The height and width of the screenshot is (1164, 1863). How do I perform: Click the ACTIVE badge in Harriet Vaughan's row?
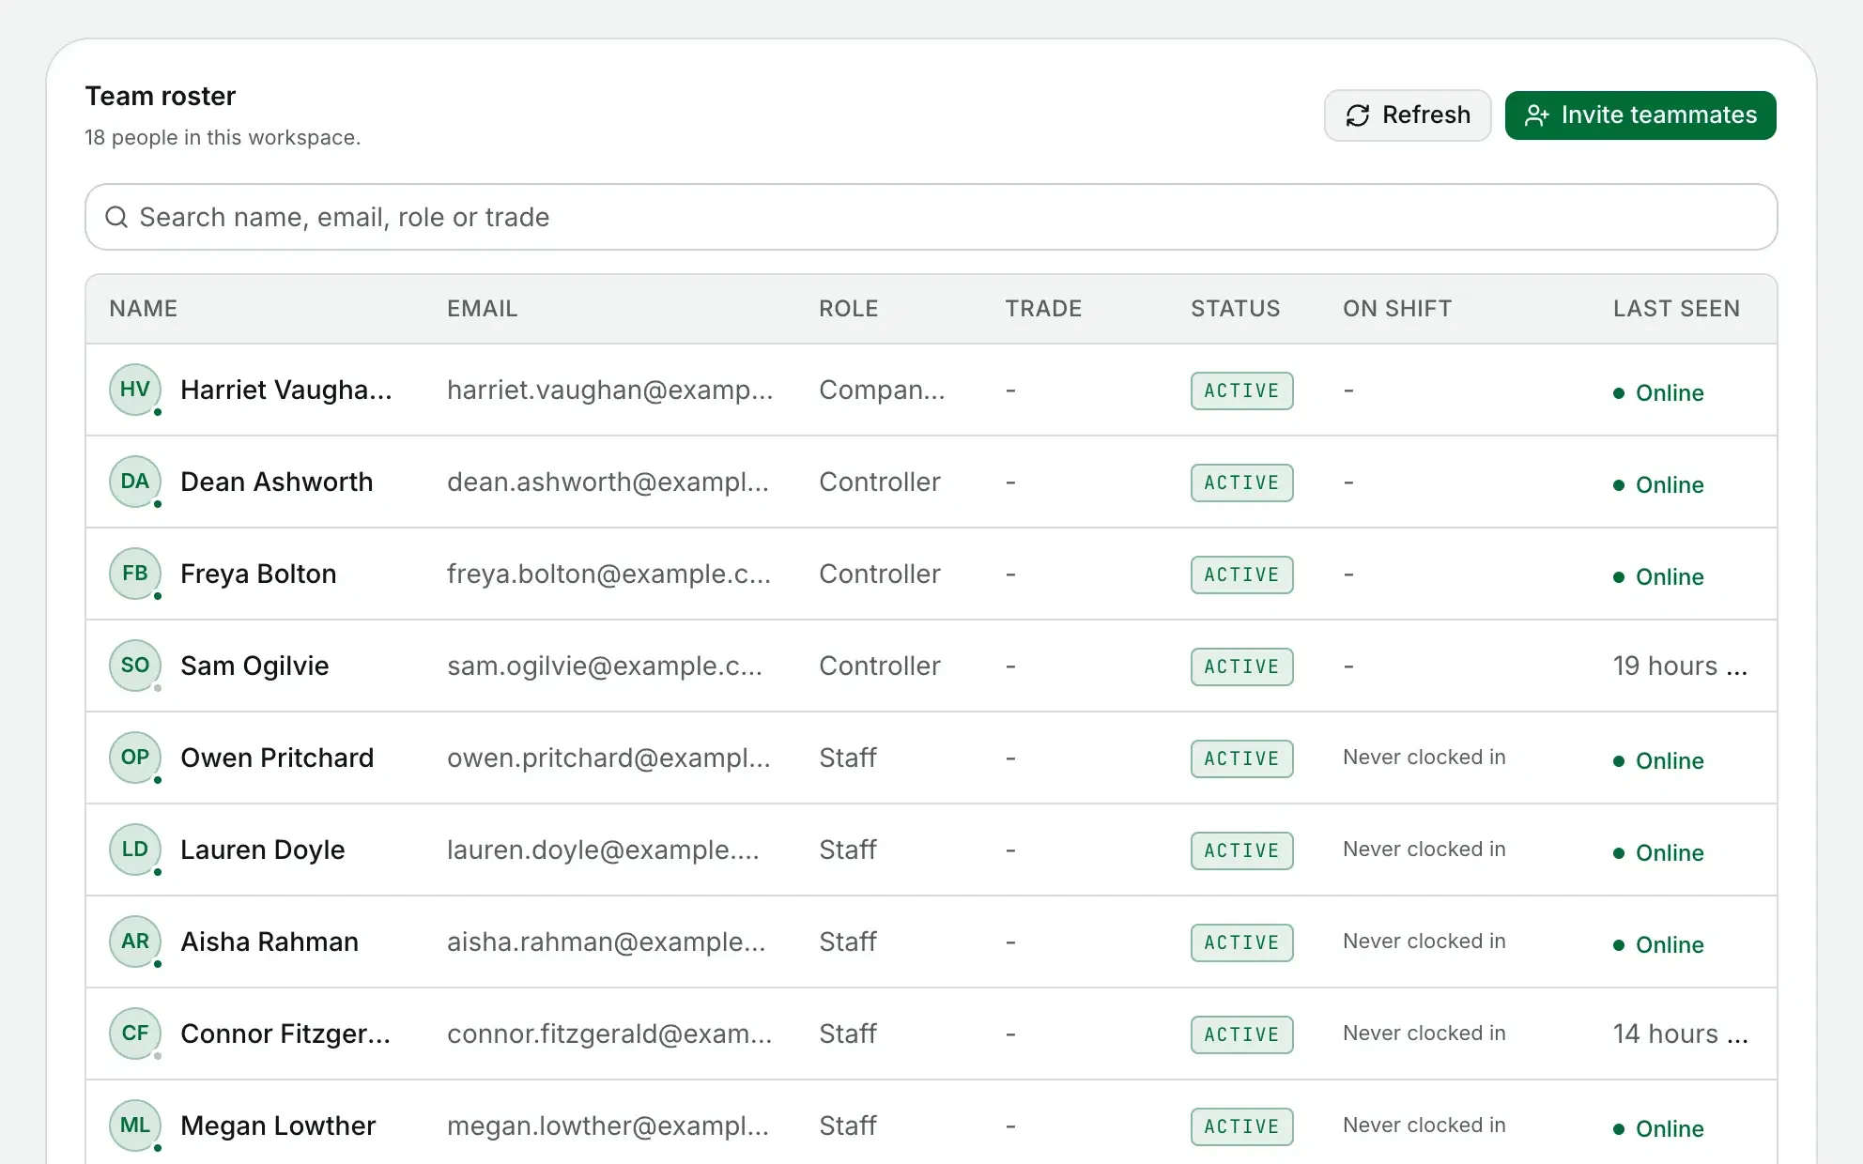click(x=1242, y=391)
